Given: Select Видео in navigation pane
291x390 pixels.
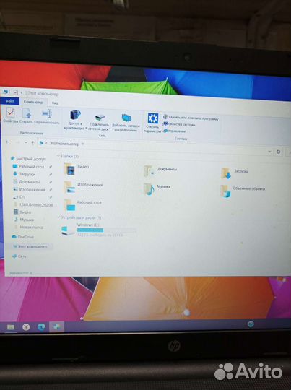Looking at the screenshot, I should pos(22,212).
